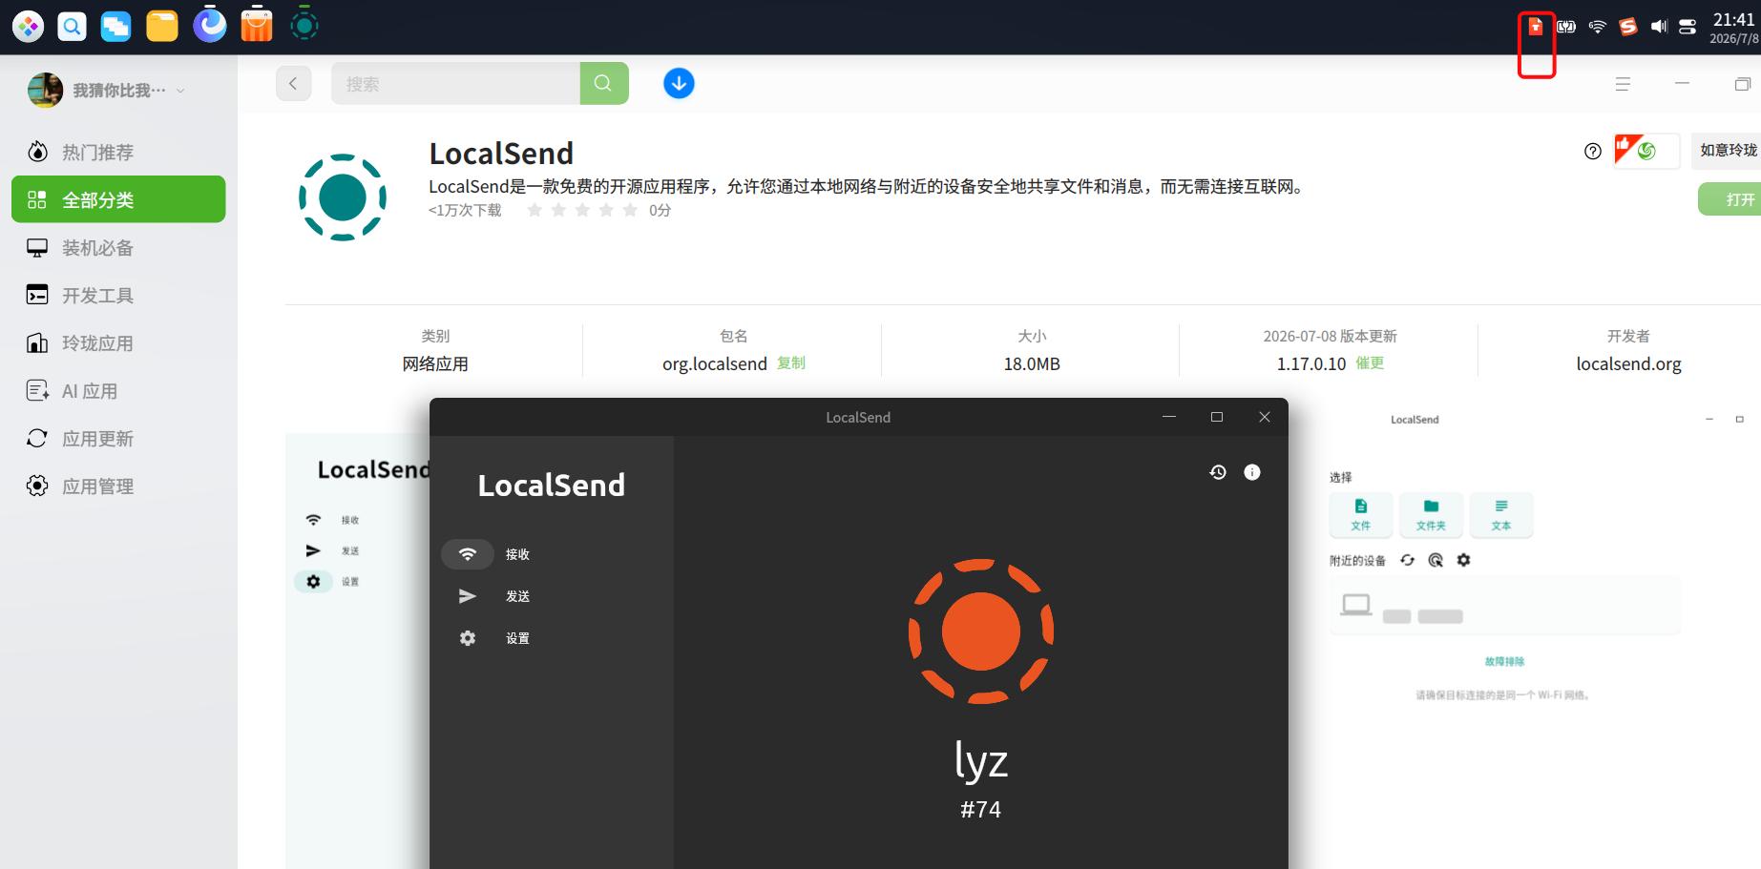Click the green search magnifier button
This screenshot has height=869, width=1761.
[x=604, y=83]
